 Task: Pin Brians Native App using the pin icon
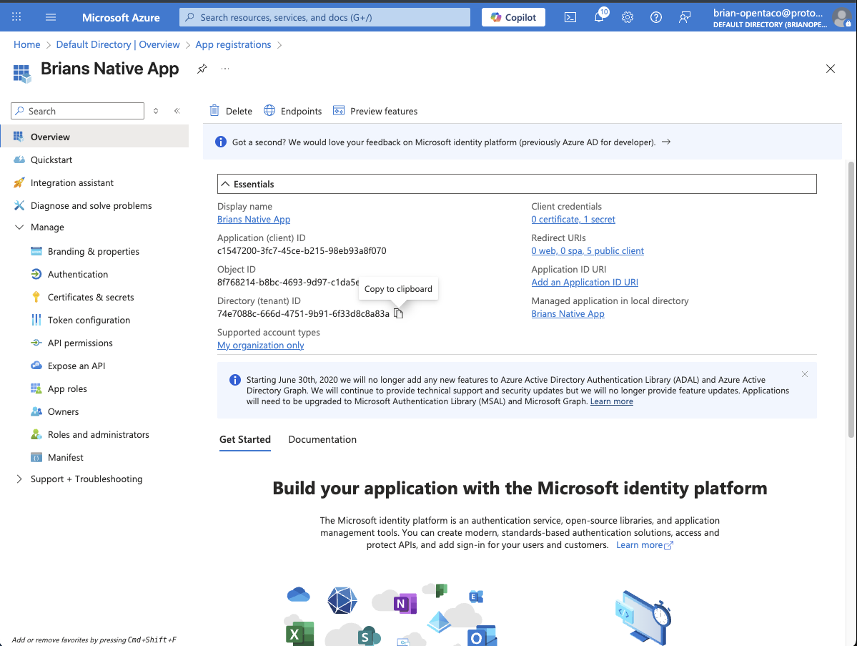pos(202,69)
